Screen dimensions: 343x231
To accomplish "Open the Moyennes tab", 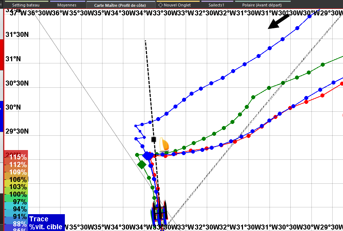I will [67, 5].
